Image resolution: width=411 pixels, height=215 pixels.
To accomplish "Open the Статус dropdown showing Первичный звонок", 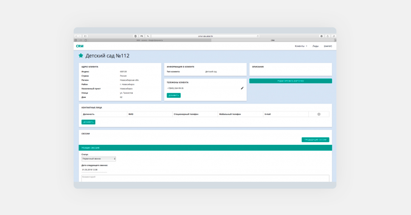I will pyautogui.click(x=99, y=159).
